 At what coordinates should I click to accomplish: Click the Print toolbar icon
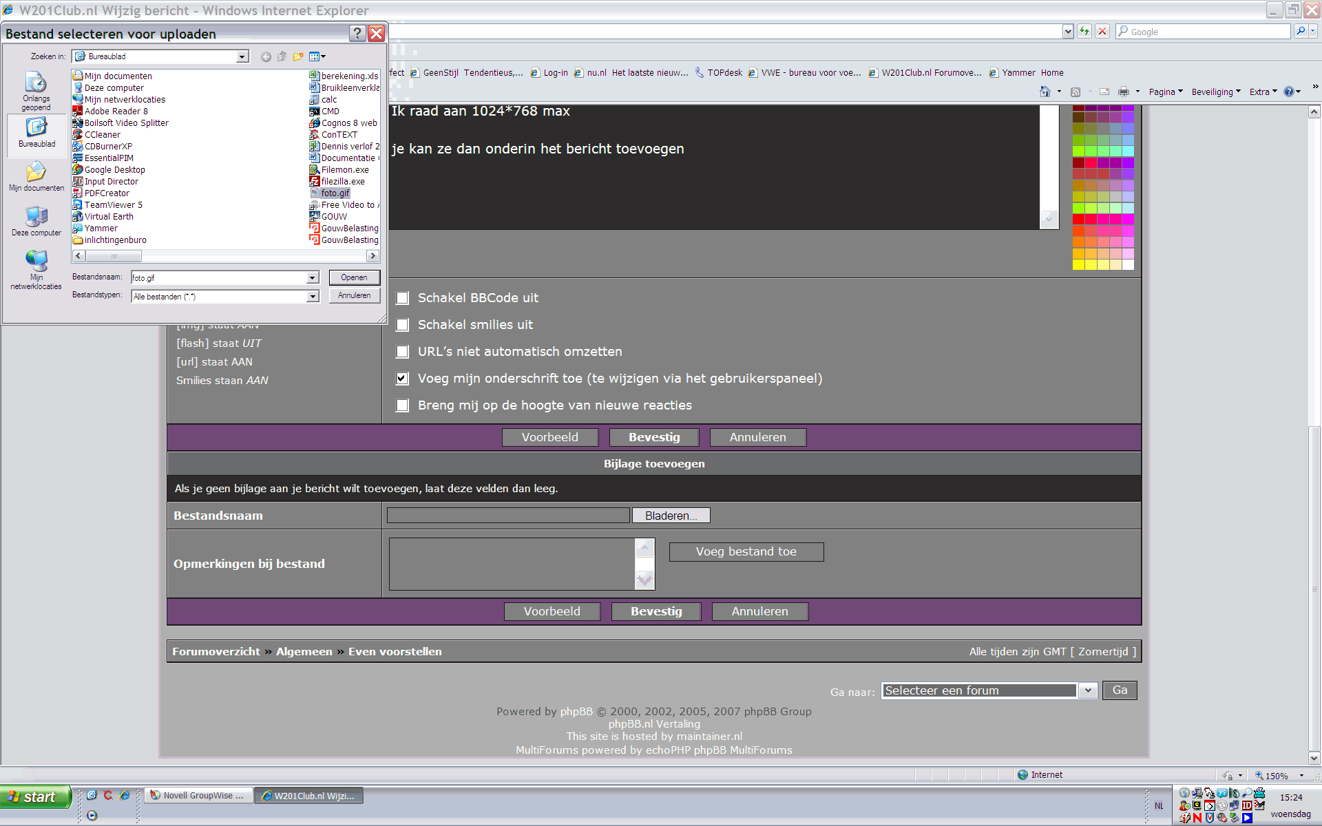pyautogui.click(x=1124, y=92)
